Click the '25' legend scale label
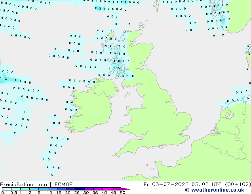Image resolution: width=251 pixels, height=194 pixels. 77,192
